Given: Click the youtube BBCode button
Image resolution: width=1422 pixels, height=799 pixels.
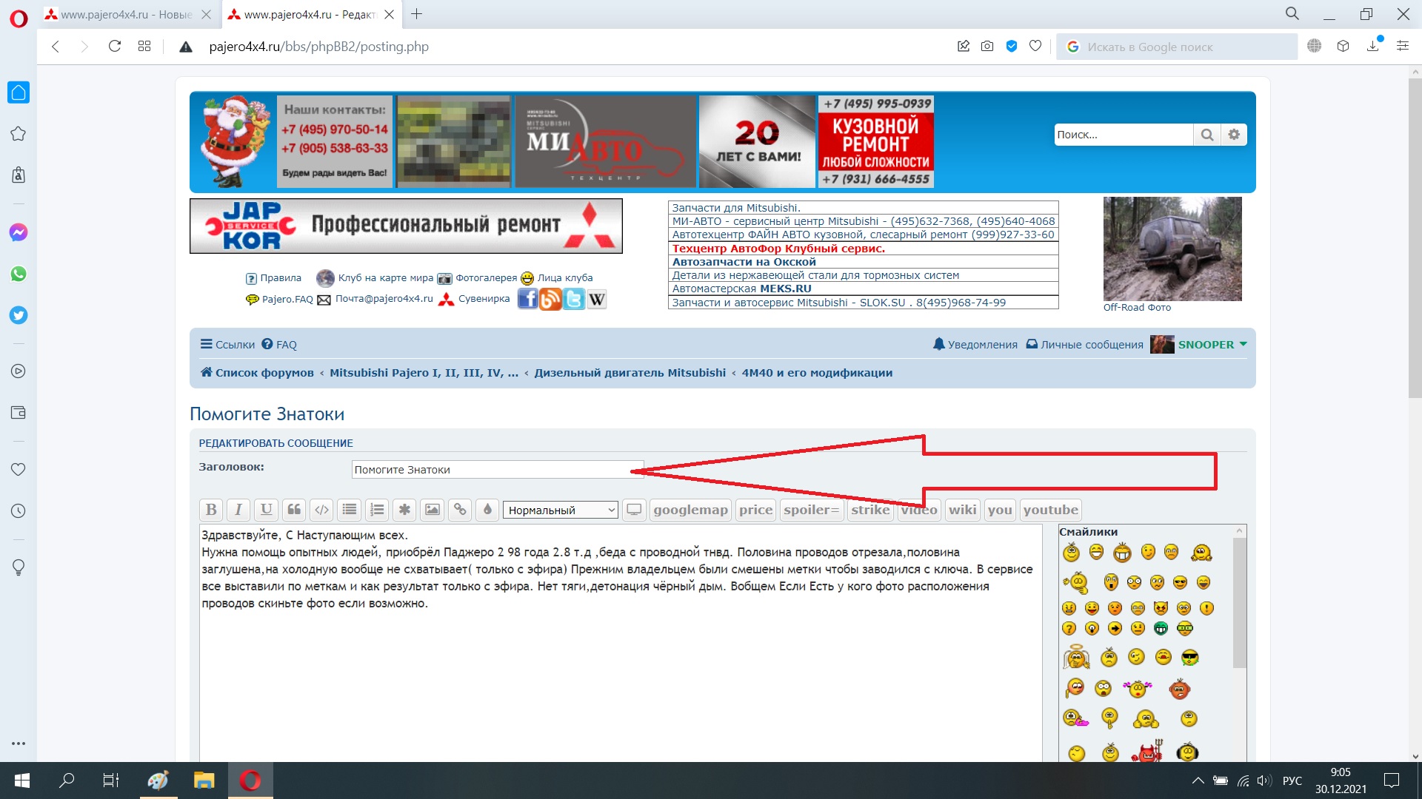Looking at the screenshot, I should 1050,510.
